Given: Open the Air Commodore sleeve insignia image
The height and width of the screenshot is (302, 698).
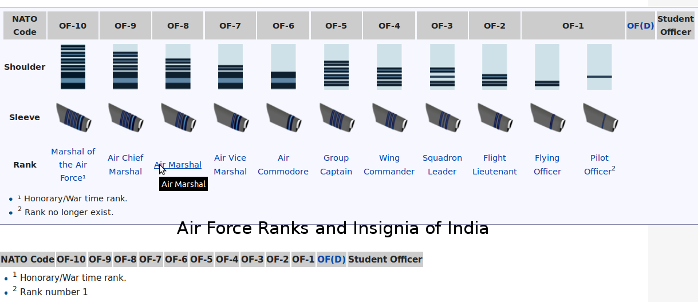Looking at the screenshot, I should click(x=283, y=117).
